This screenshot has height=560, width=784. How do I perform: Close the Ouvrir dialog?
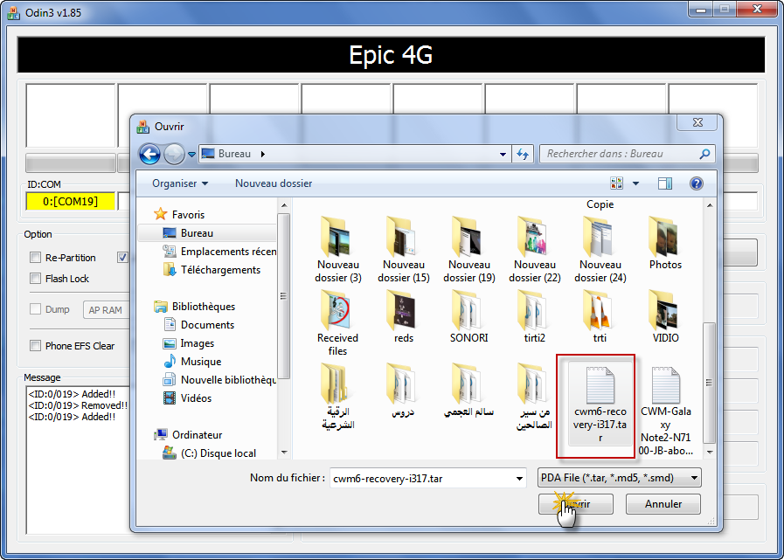[x=697, y=122]
